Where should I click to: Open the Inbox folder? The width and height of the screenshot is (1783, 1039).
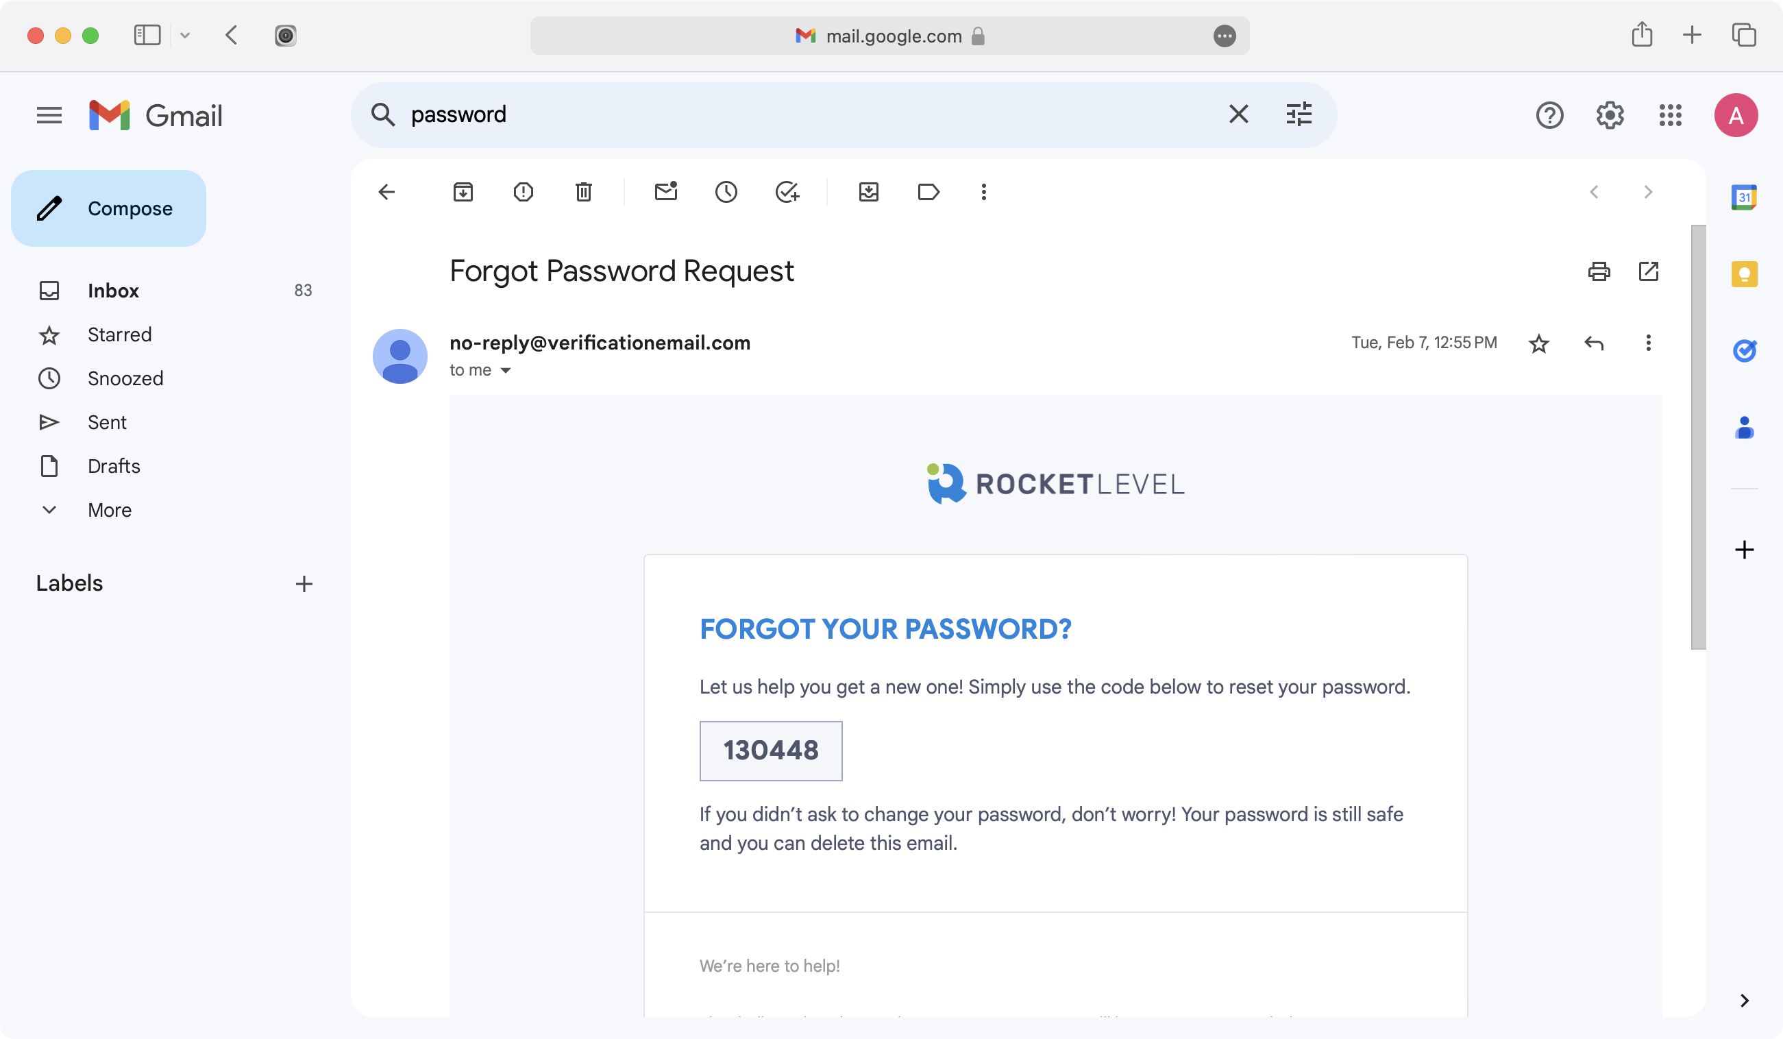click(113, 290)
